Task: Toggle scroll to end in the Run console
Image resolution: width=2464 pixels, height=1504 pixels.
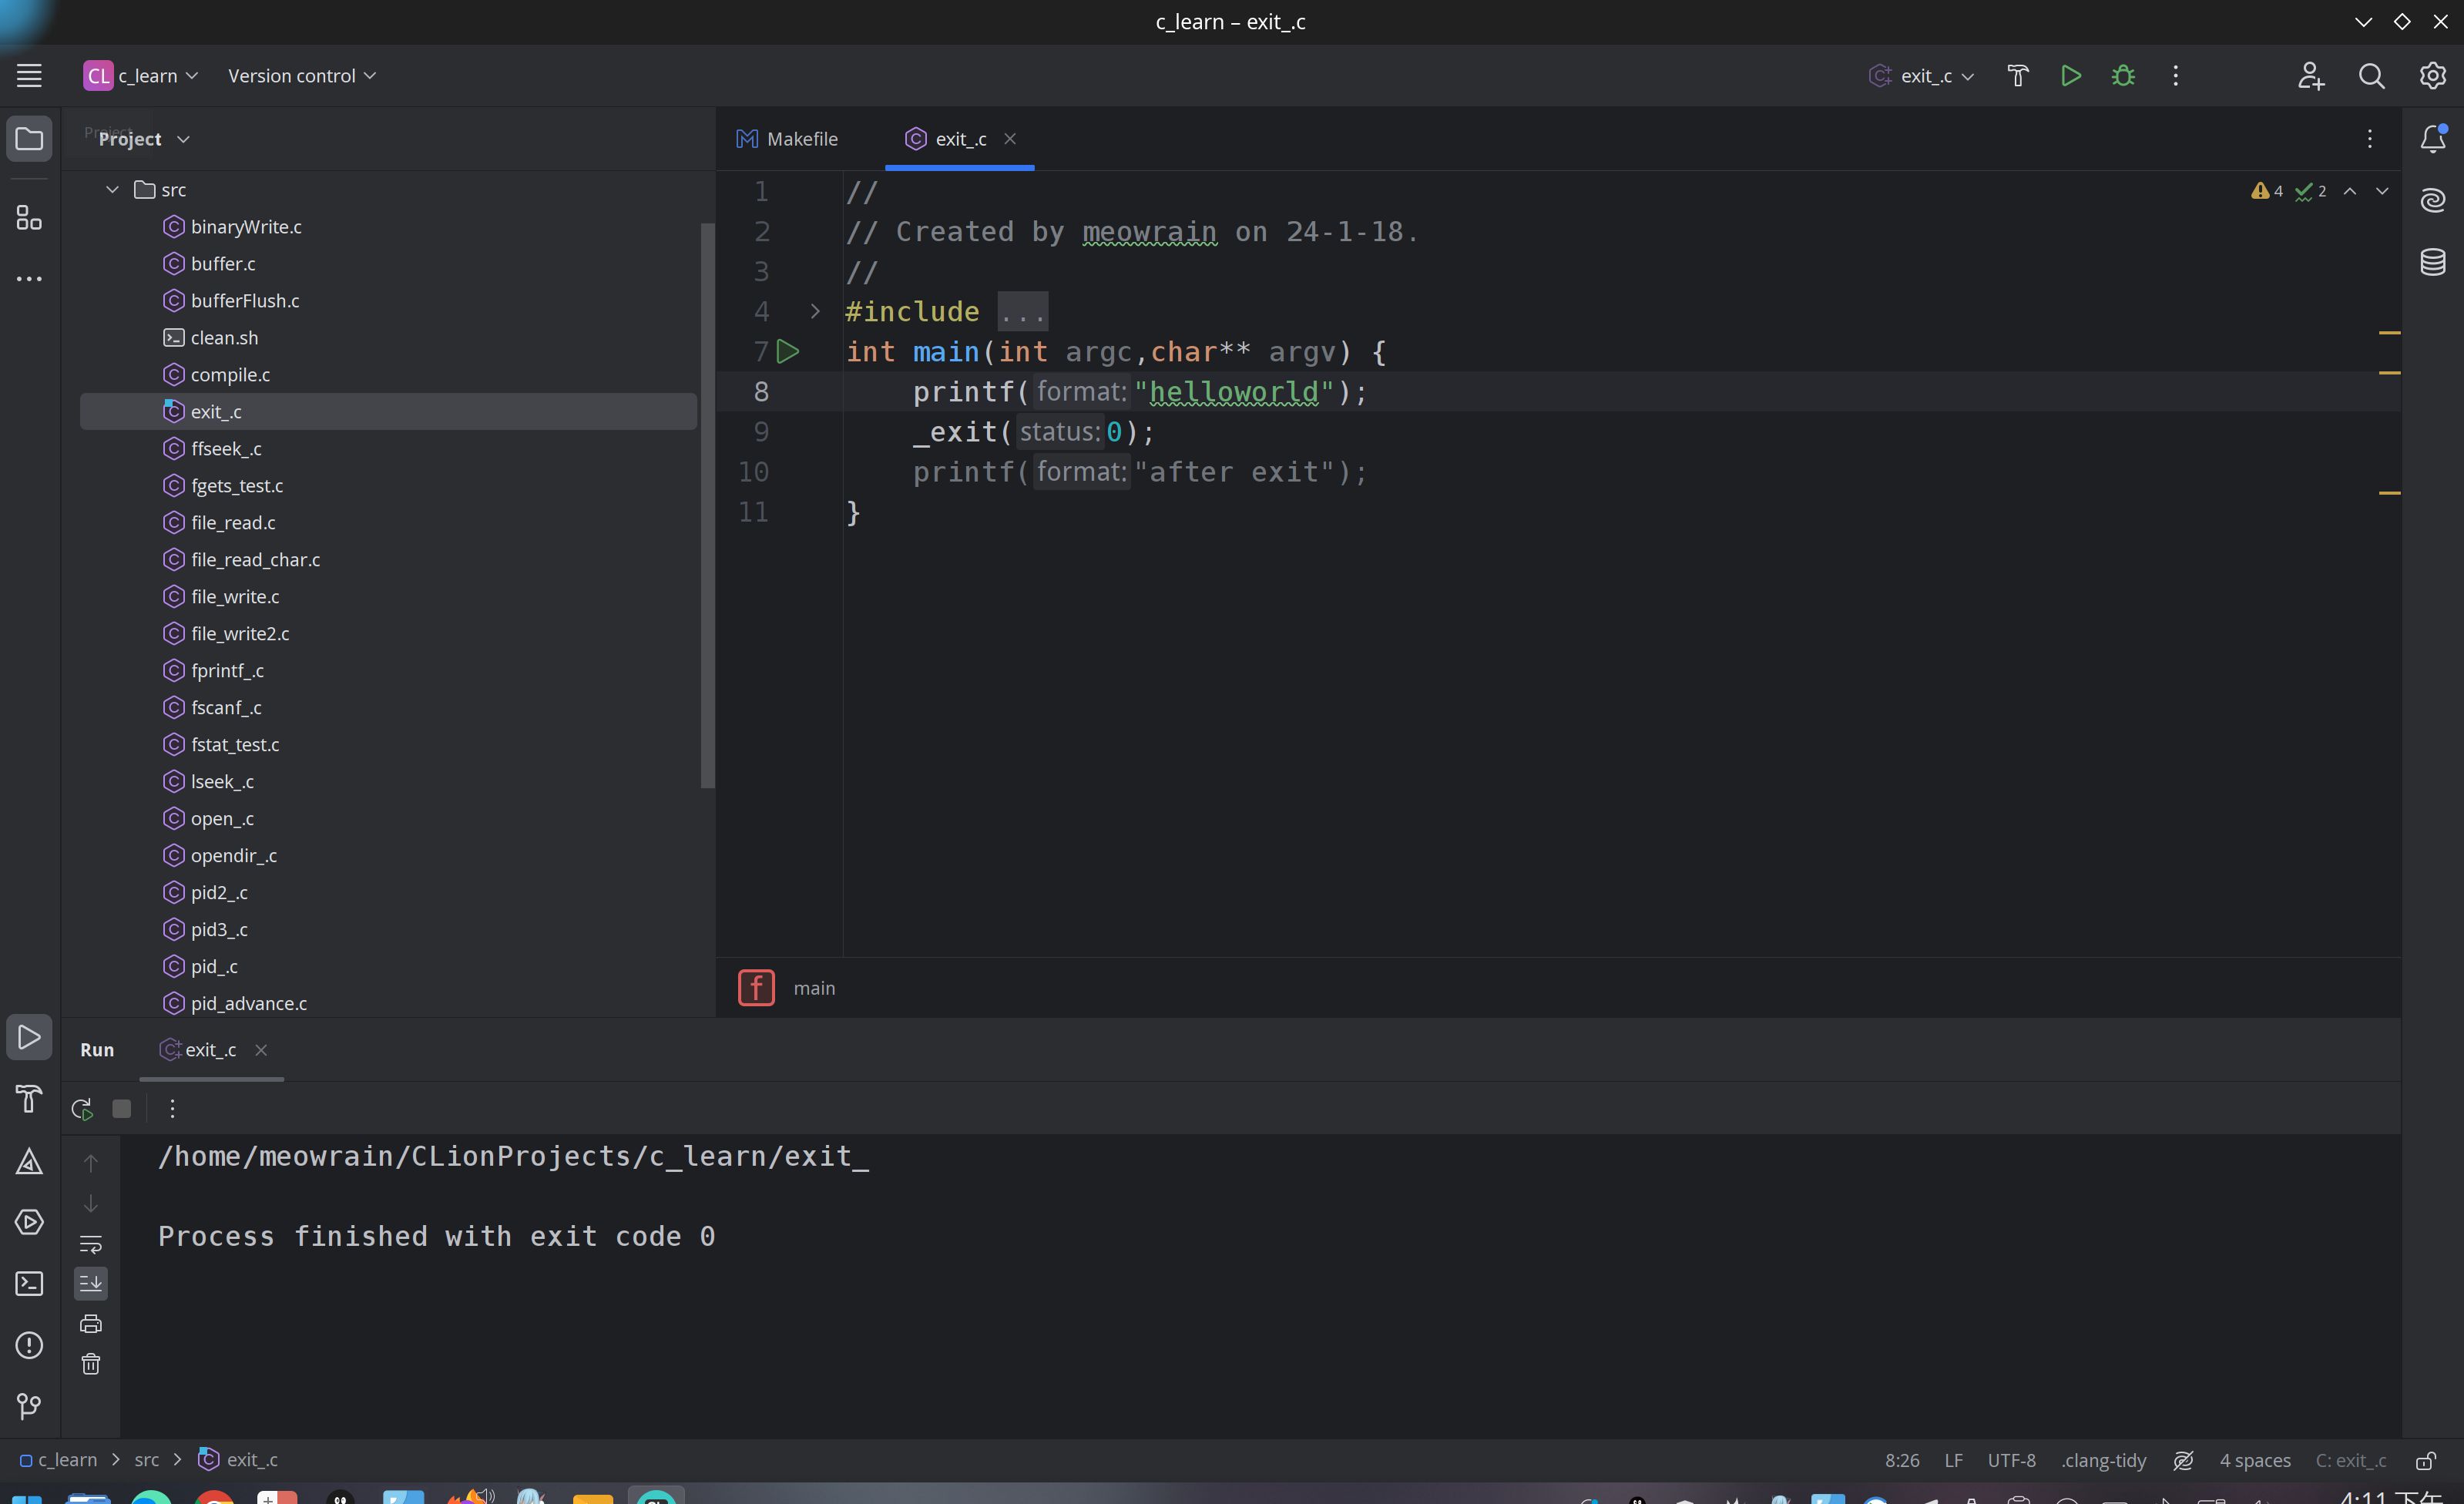Action: (x=91, y=1284)
